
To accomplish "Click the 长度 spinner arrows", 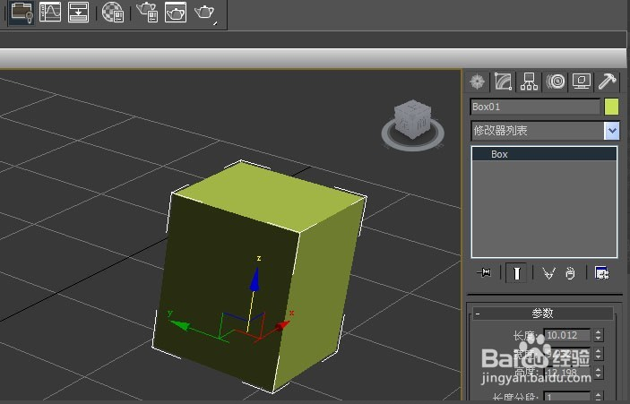I will pos(599,335).
